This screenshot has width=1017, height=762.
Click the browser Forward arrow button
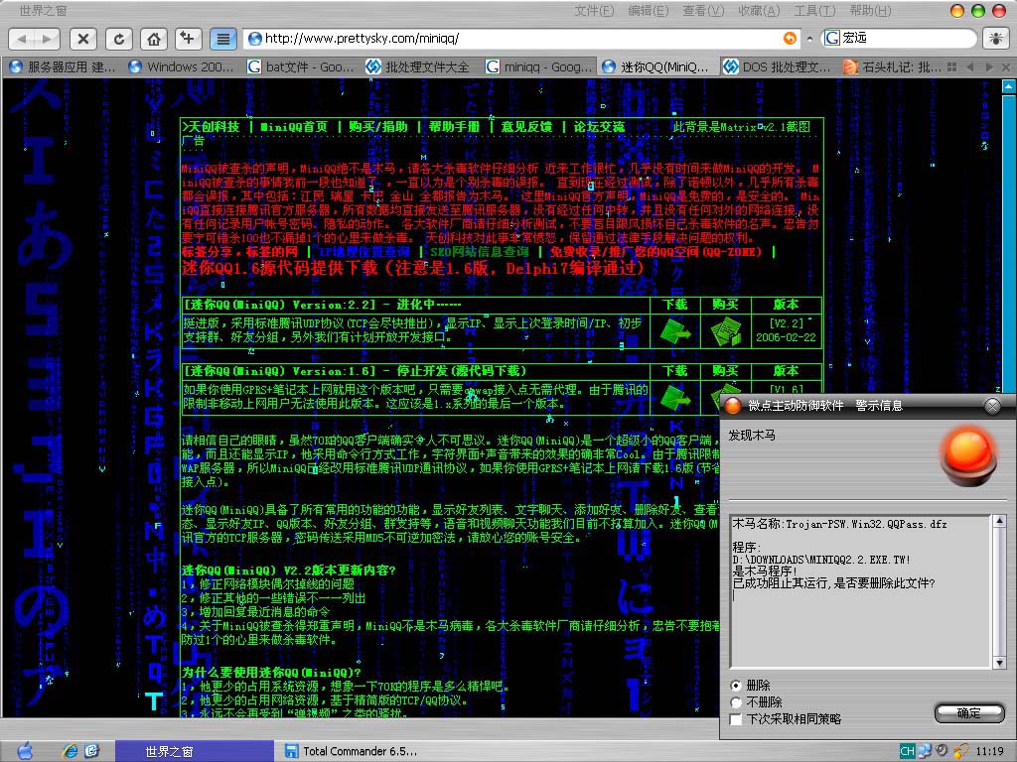(x=47, y=39)
